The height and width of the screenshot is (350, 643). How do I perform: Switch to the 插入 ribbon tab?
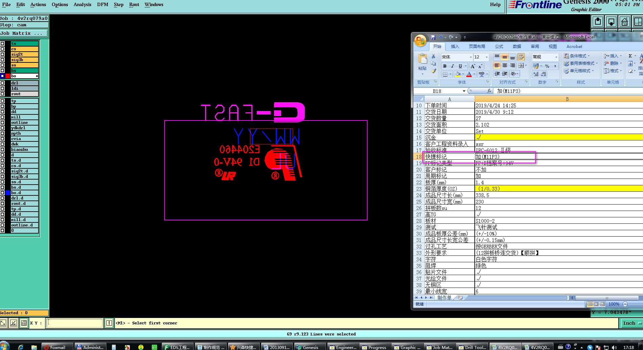(455, 47)
